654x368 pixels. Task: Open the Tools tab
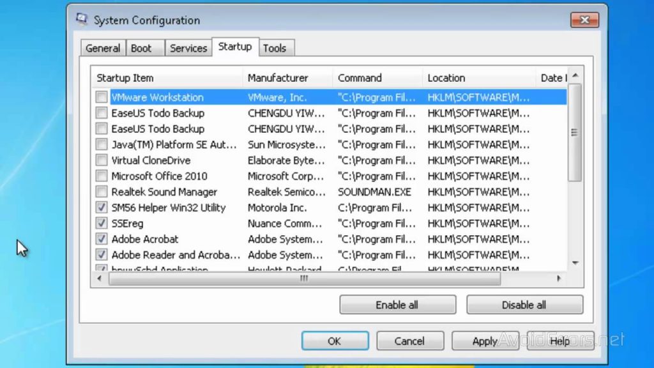point(275,48)
